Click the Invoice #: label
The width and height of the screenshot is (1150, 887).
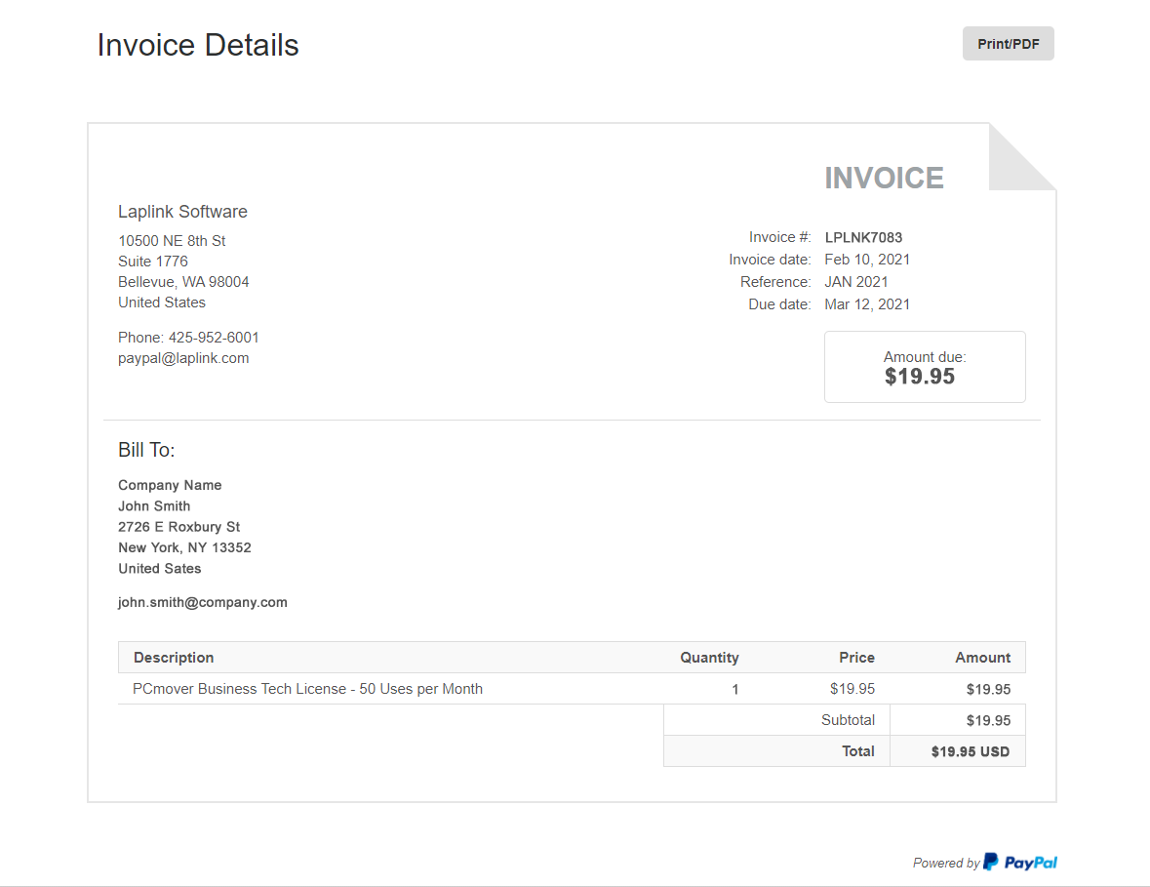point(779,237)
